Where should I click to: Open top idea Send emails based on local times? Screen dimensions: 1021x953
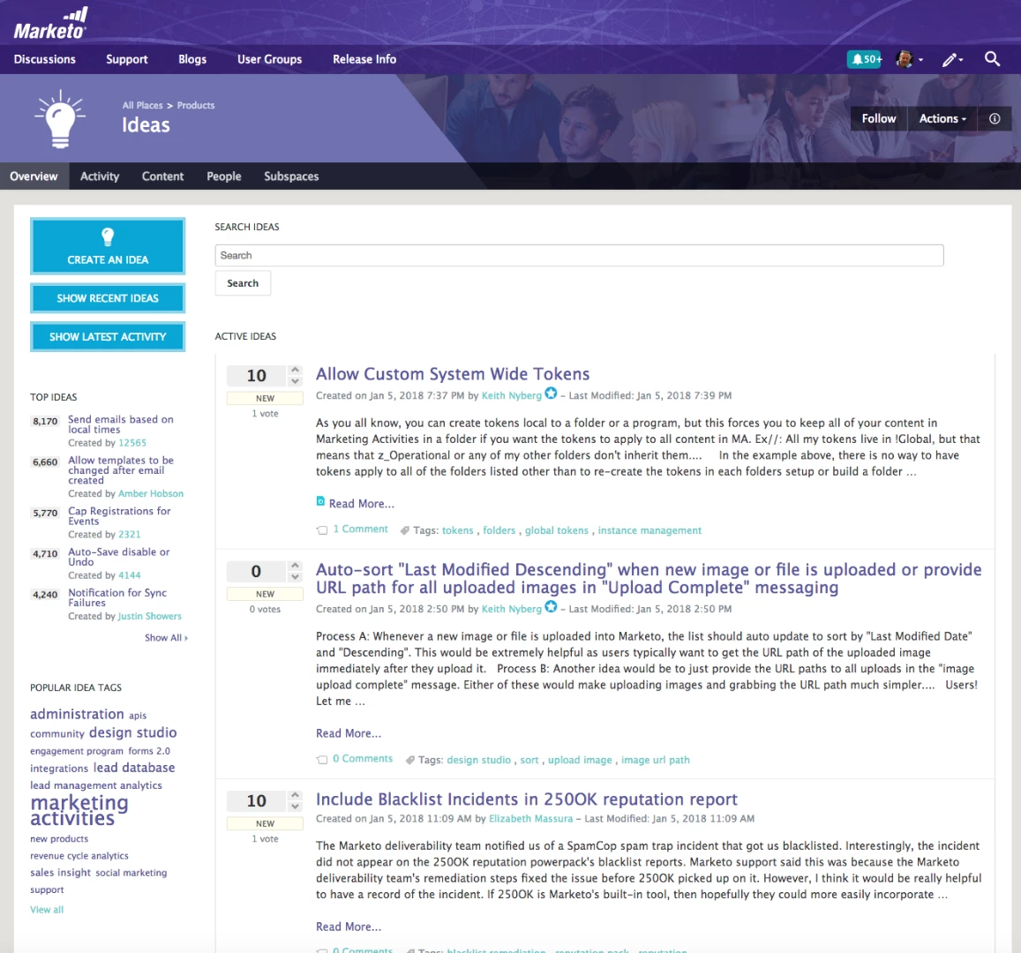(x=121, y=424)
